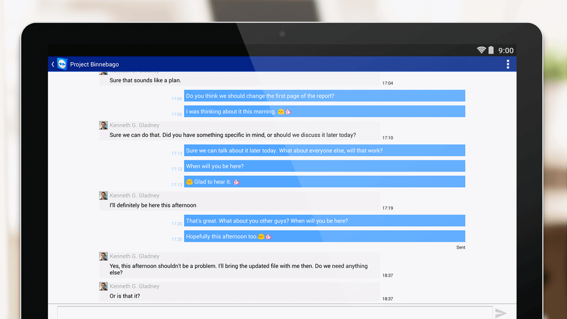Tap Kenneth's avatar next to 'Or is that it?'
Viewport: 567px width, 319px height.
click(x=103, y=286)
